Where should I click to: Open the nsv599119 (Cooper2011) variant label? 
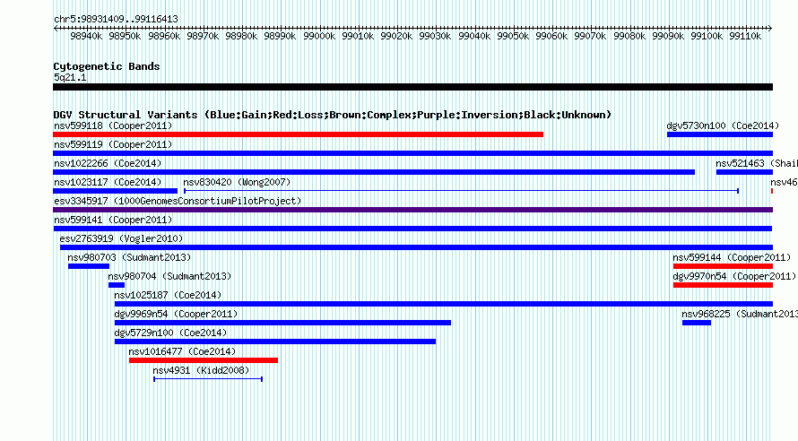113,144
